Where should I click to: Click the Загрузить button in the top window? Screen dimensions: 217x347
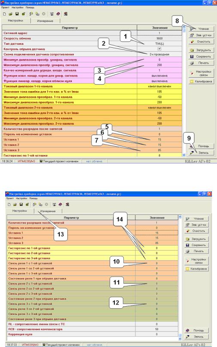point(201,50)
